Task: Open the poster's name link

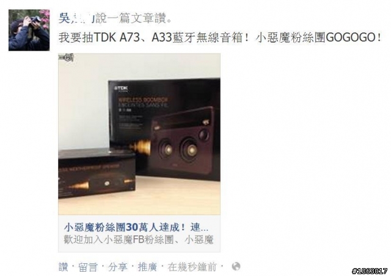Action: point(76,18)
